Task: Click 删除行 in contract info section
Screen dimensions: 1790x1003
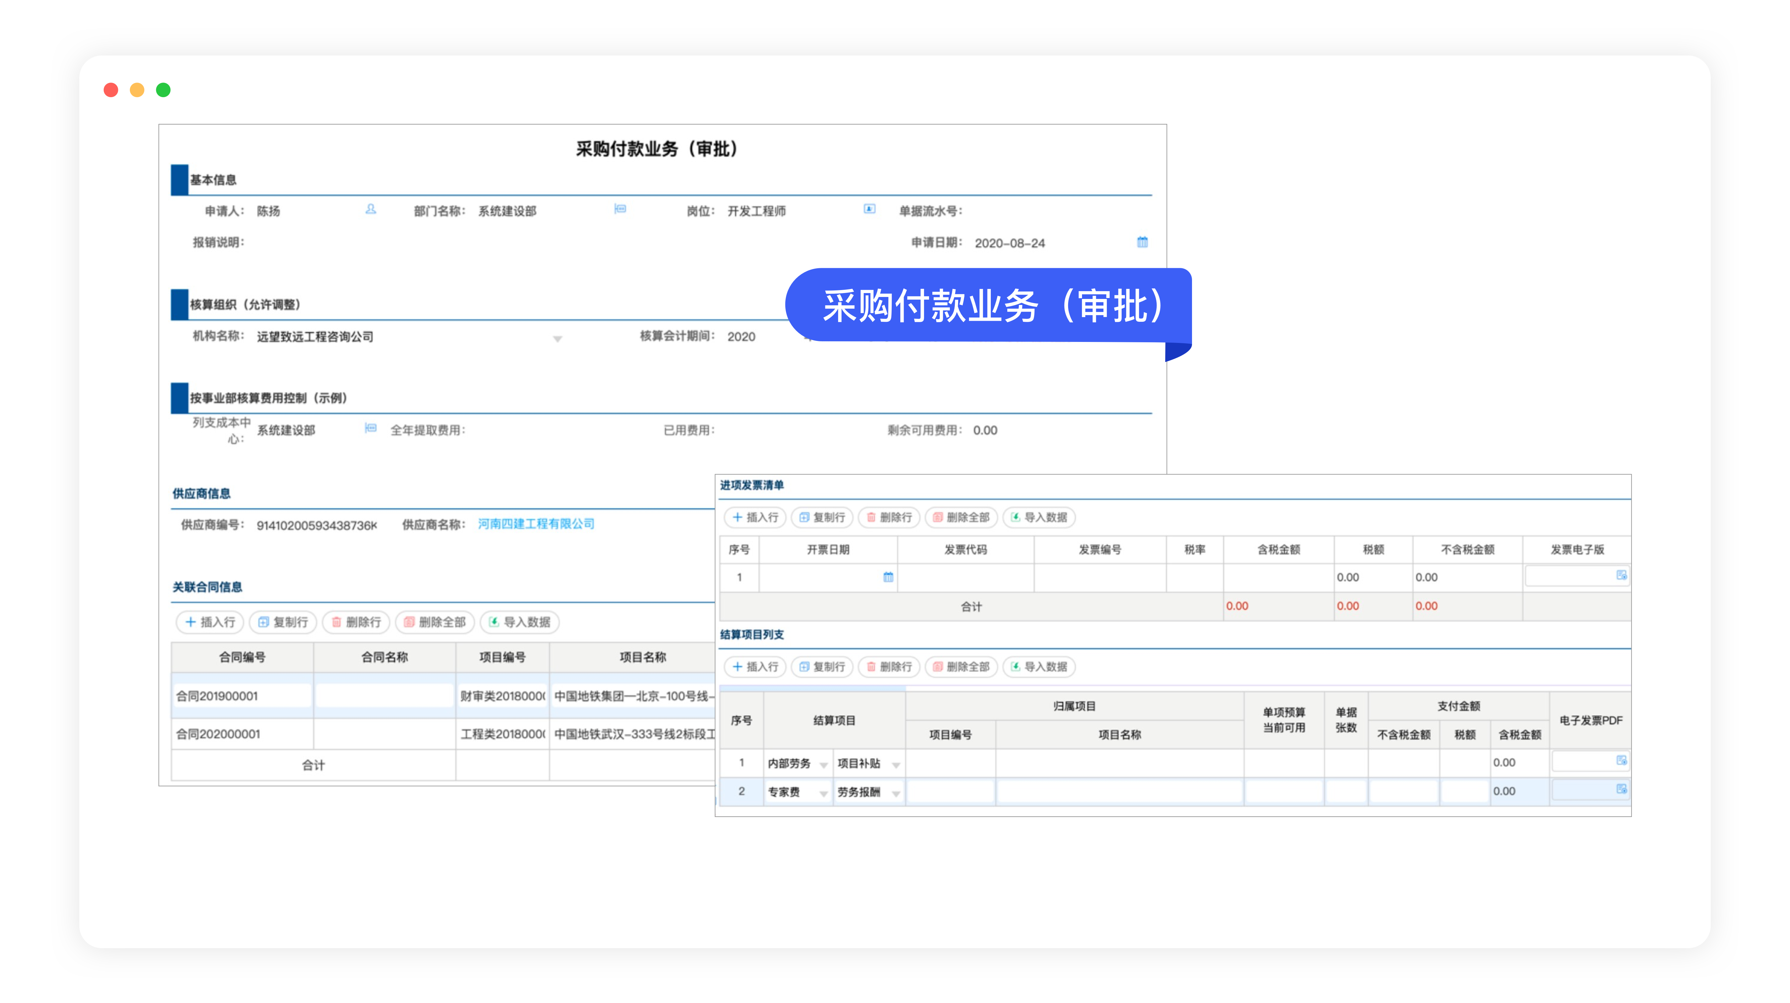Action: click(x=356, y=622)
